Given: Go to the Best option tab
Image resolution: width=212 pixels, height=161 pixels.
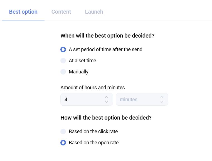Looking at the screenshot, I should coord(23,12).
